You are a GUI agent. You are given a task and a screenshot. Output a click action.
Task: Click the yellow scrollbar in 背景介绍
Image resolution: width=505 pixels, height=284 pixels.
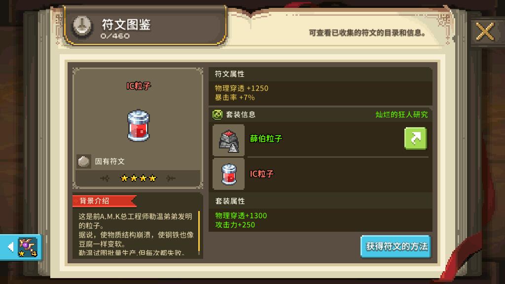pyautogui.click(x=199, y=231)
